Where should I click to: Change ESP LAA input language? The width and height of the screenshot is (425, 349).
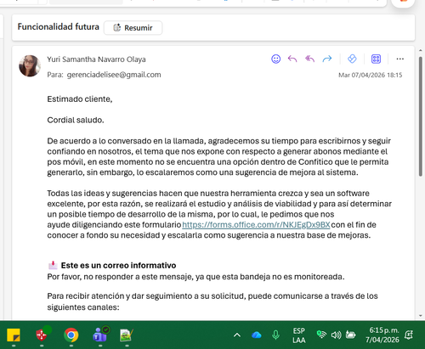(299, 335)
